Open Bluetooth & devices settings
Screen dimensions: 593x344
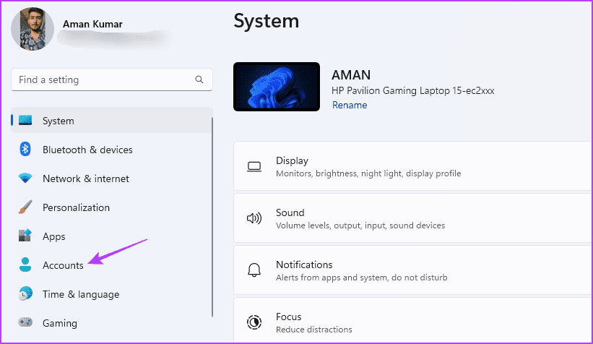click(112, 150)
